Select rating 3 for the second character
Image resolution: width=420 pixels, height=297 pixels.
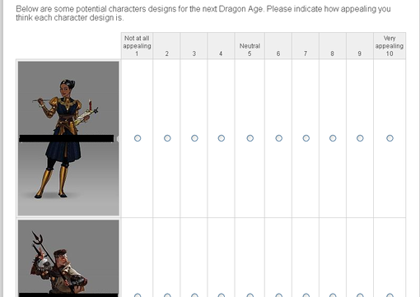(x=194, y=295)
